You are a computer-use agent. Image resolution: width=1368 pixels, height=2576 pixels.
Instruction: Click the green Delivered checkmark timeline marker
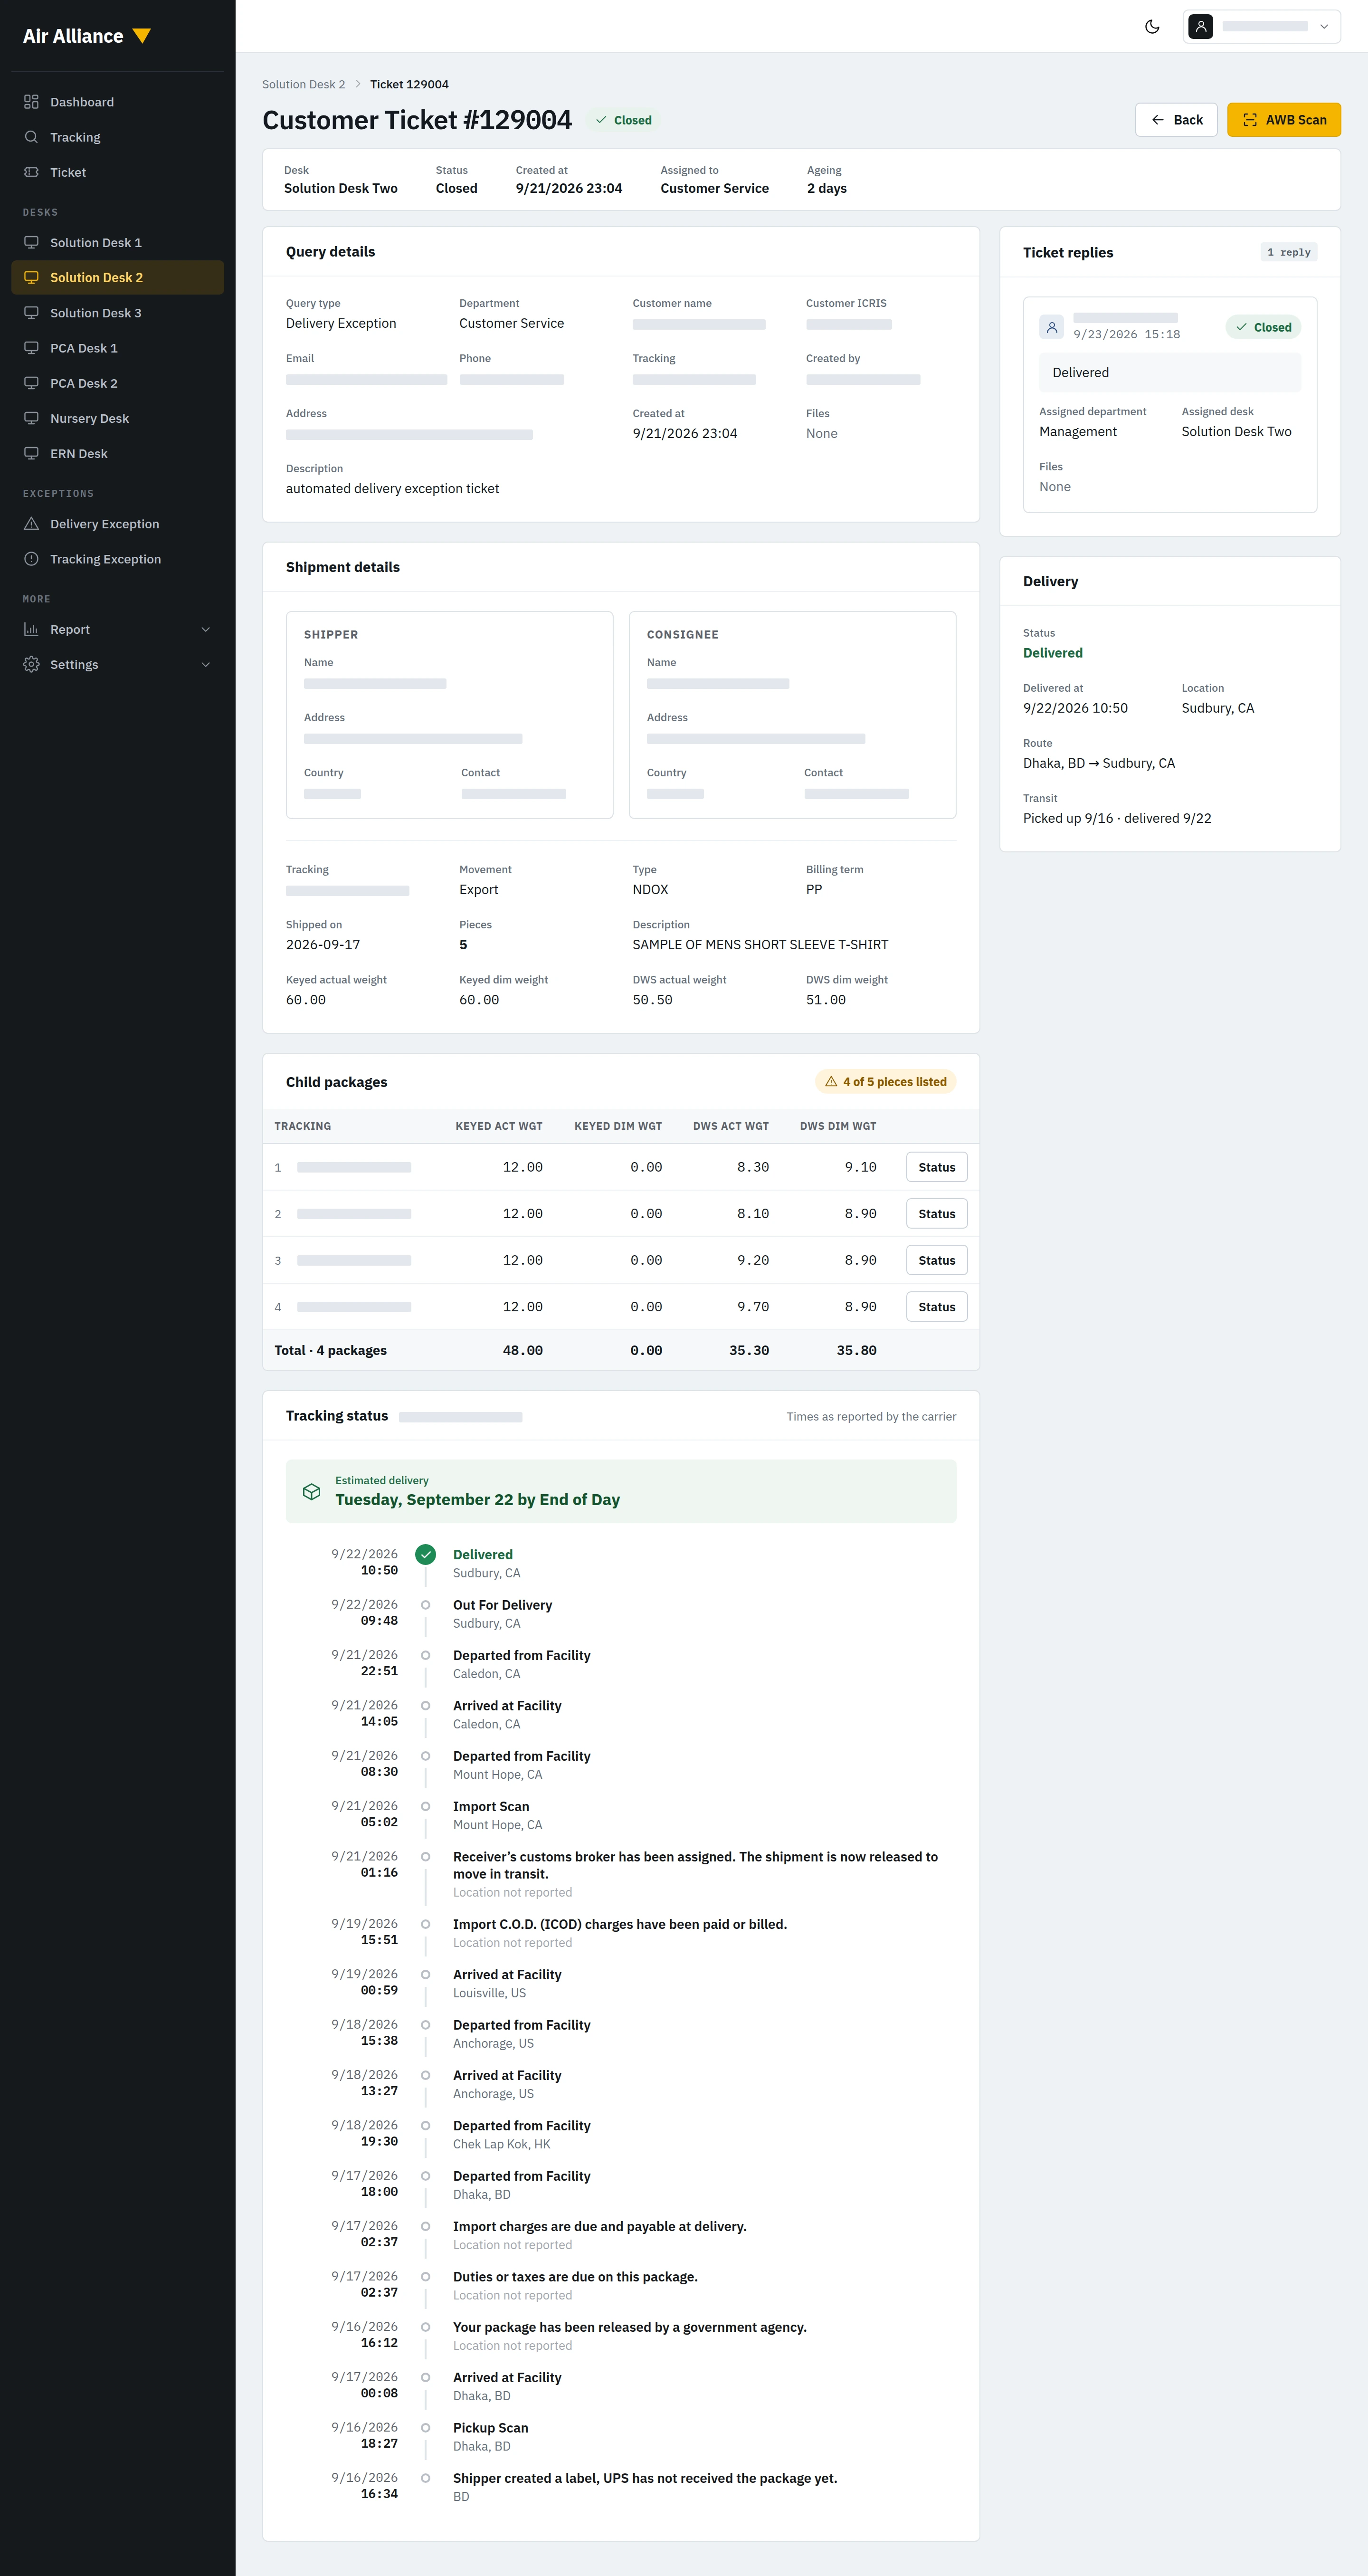(x=425, y=1554)
